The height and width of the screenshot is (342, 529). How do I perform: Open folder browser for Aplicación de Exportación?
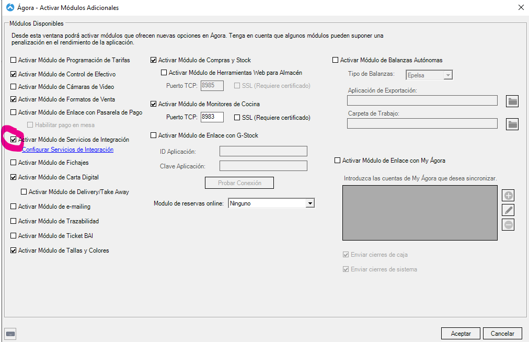[x=512, y=101]
